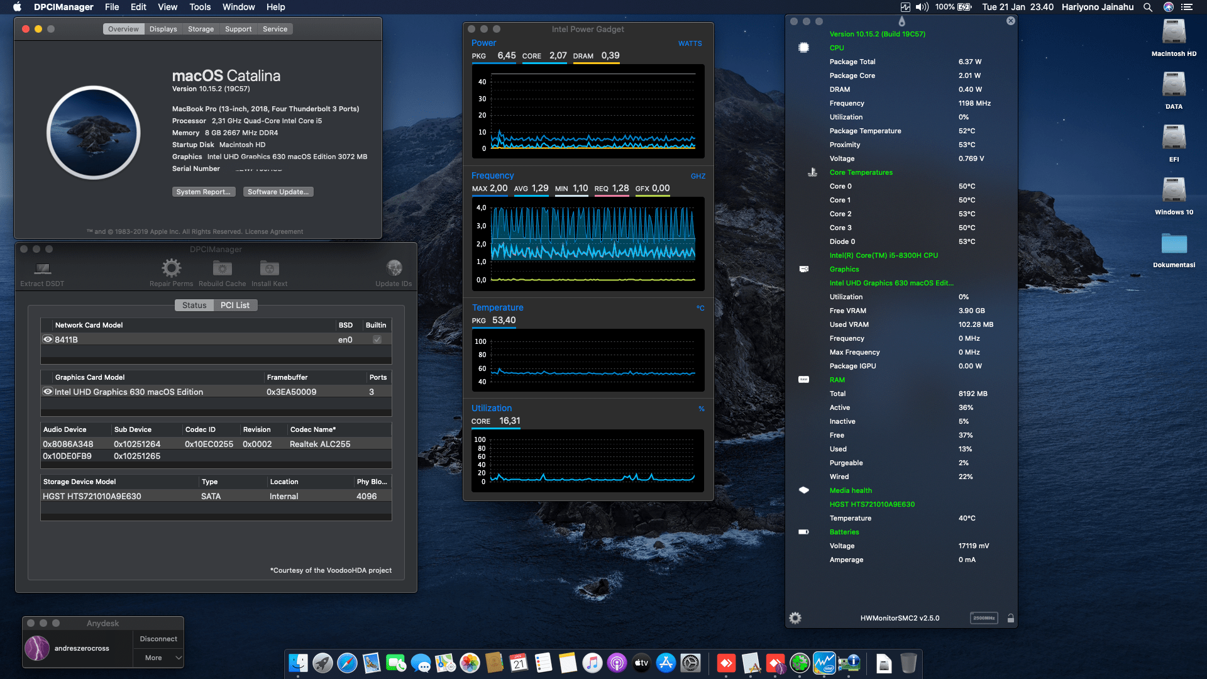Image resolution: width=1207 pixels, height=679 pixels.
Task: Click the 2500MHz badge in HWMonitorSMC2
Action: (984, 618)
